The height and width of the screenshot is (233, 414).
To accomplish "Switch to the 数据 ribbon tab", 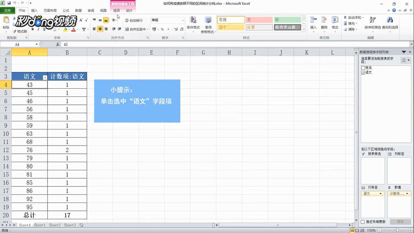I will [x=78, y=11].
